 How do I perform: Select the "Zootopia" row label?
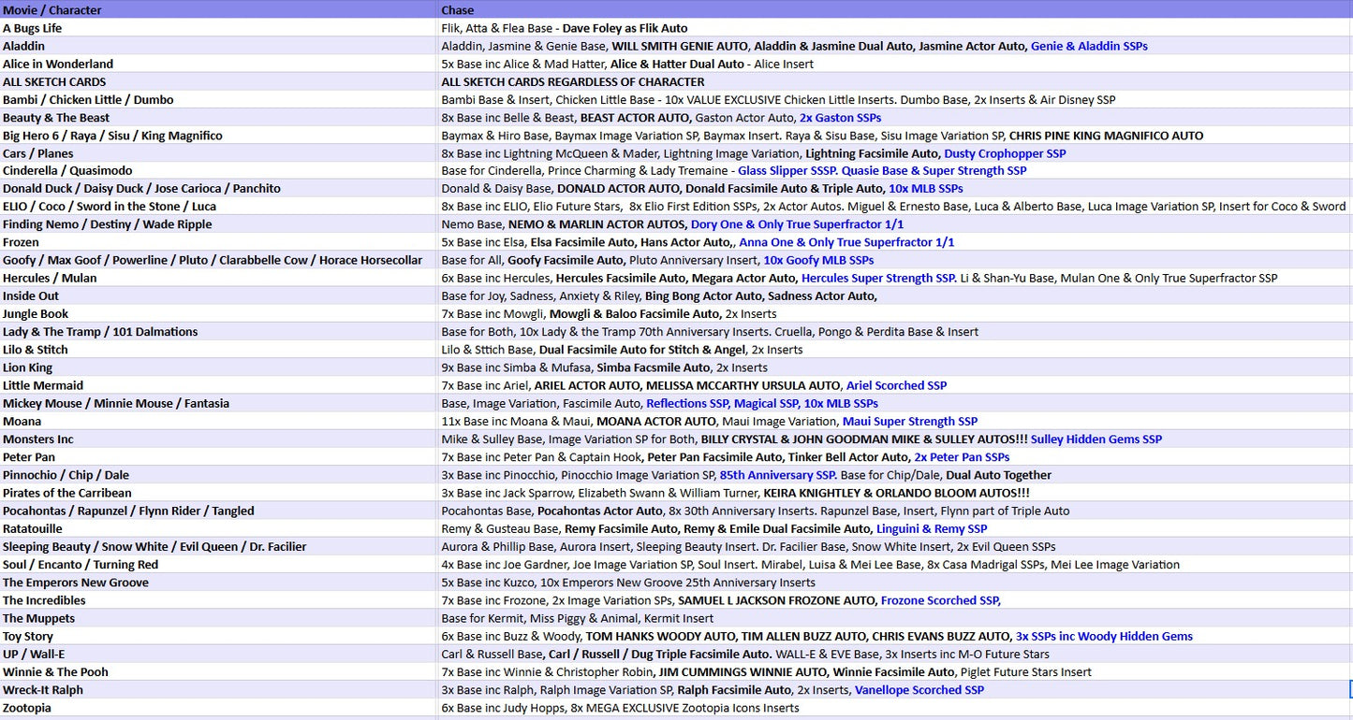(27, 708)
